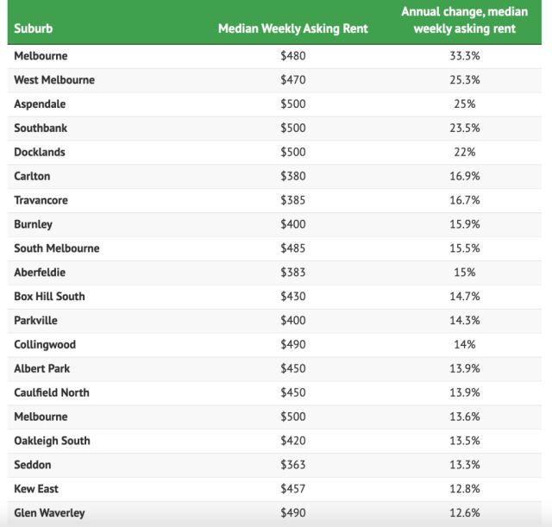Select the Kew East suburb name
The width and height of the screenshot is (552, 527).
click(x=36, y=489)
